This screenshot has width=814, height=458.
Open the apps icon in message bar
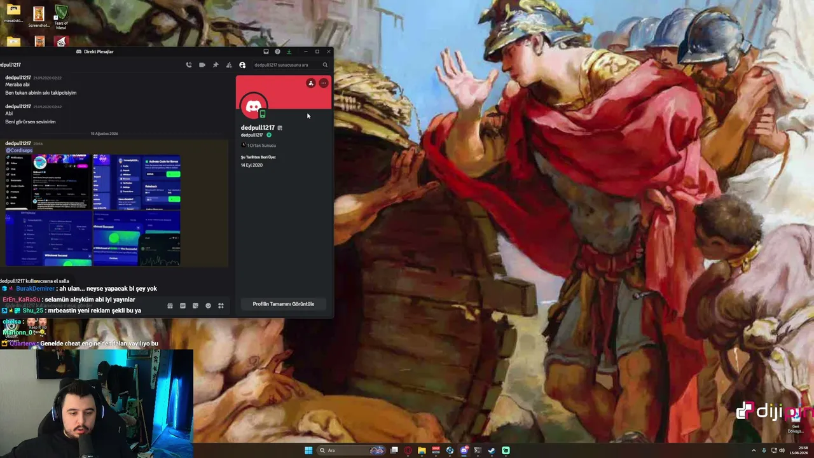click(x=221, y=306)
